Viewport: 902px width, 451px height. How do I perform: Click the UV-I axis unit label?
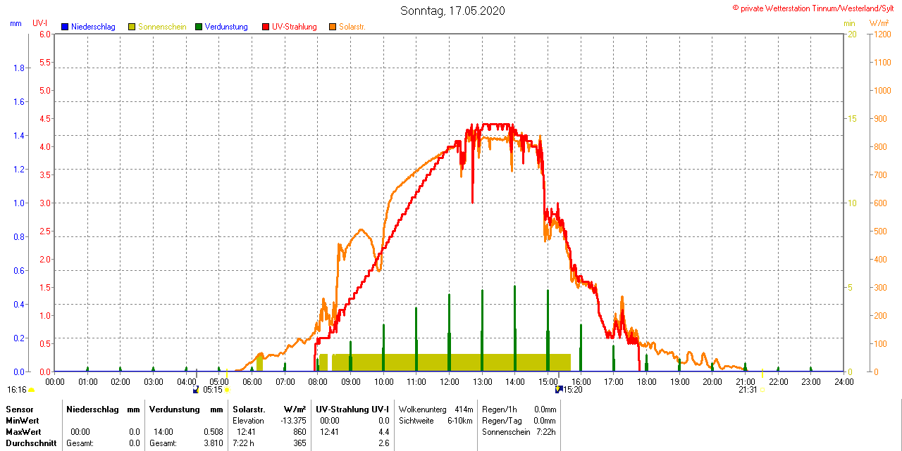[40, 23]
